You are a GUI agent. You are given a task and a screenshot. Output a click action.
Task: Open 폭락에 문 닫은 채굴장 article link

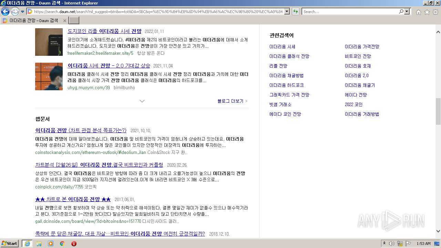120,234
